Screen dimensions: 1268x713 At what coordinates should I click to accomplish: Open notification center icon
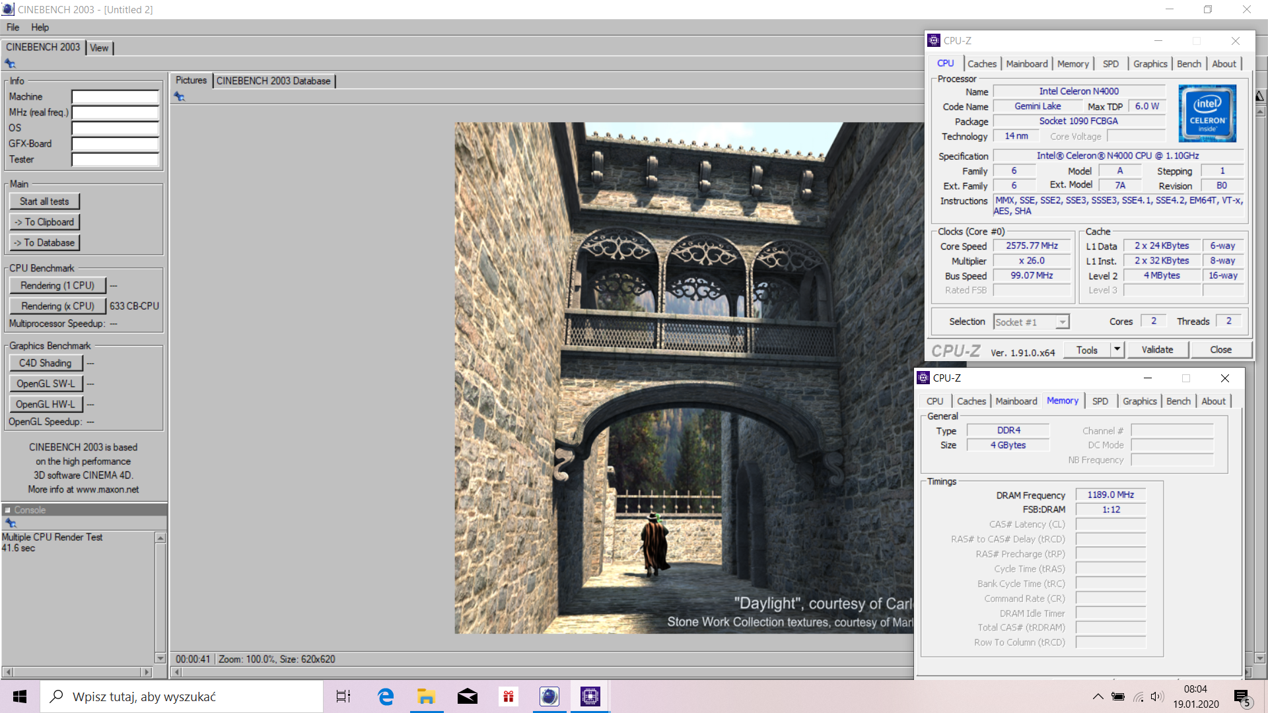1242,697
